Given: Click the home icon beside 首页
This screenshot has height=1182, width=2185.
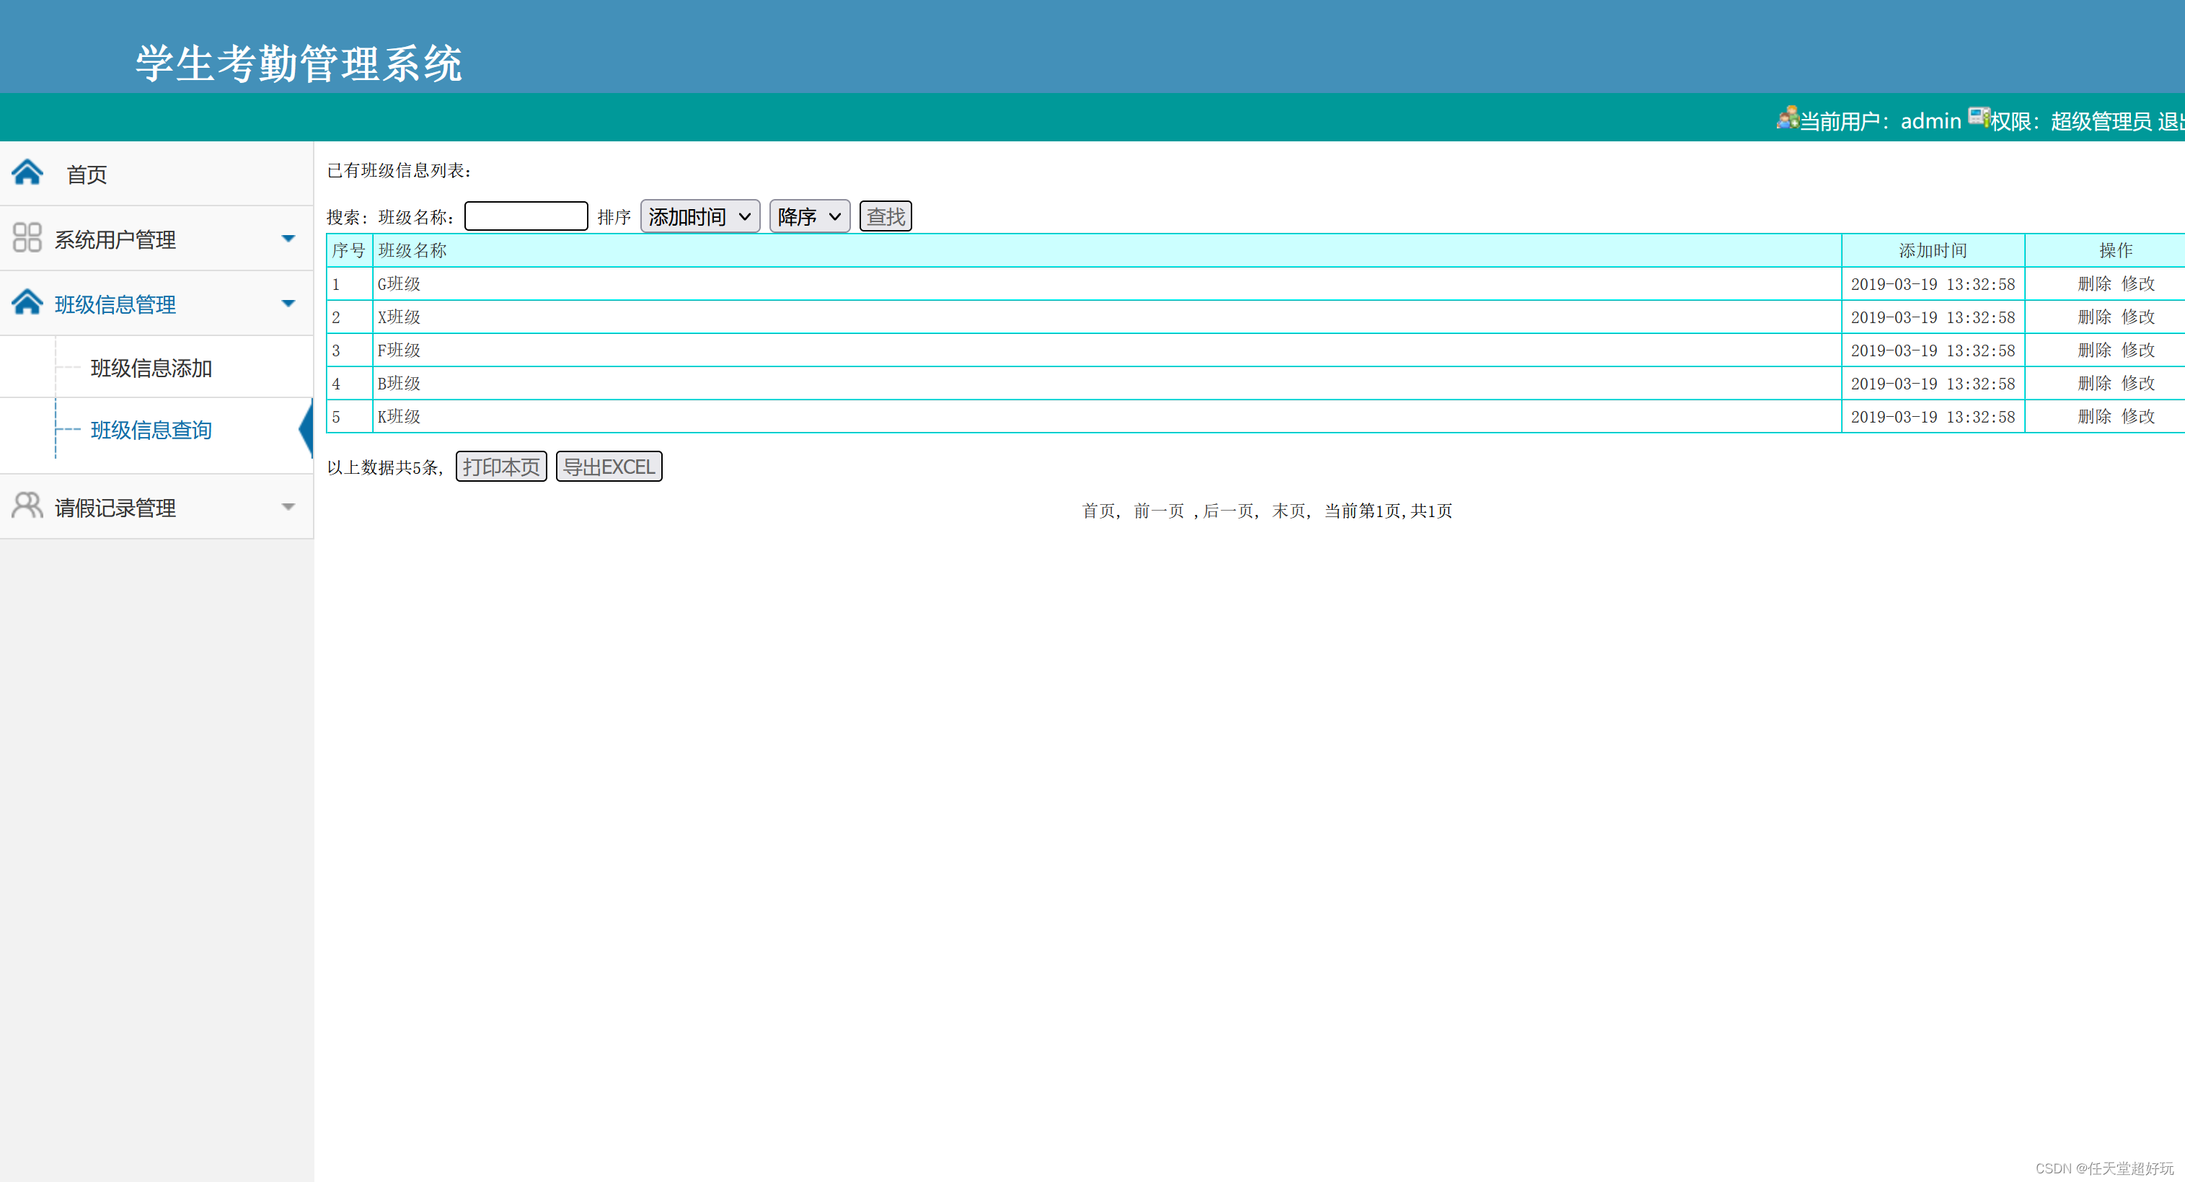Looking at the screenshot, I should [27, 172].
